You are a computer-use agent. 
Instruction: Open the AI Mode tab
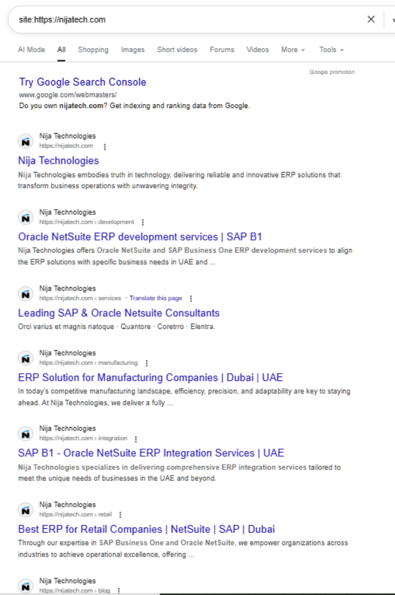click(x=31, y=50)
